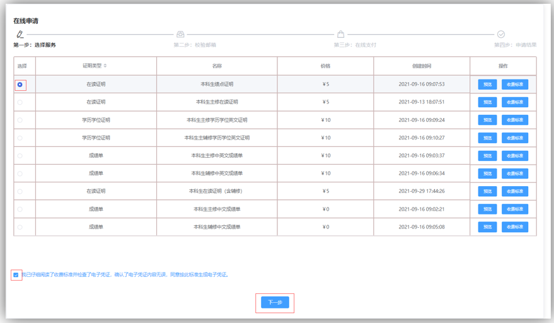Viewport: 554px width, 323px height.
Task: Click the checkmark circle icon for application result
Action: pos(500,35)
